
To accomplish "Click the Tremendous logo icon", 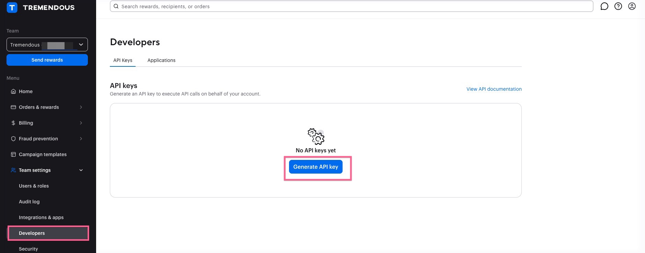I will [x=12, y=7].
